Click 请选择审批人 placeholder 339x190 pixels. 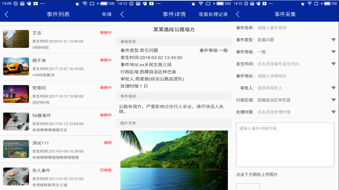pyautogui.click(x=270, y=88)
